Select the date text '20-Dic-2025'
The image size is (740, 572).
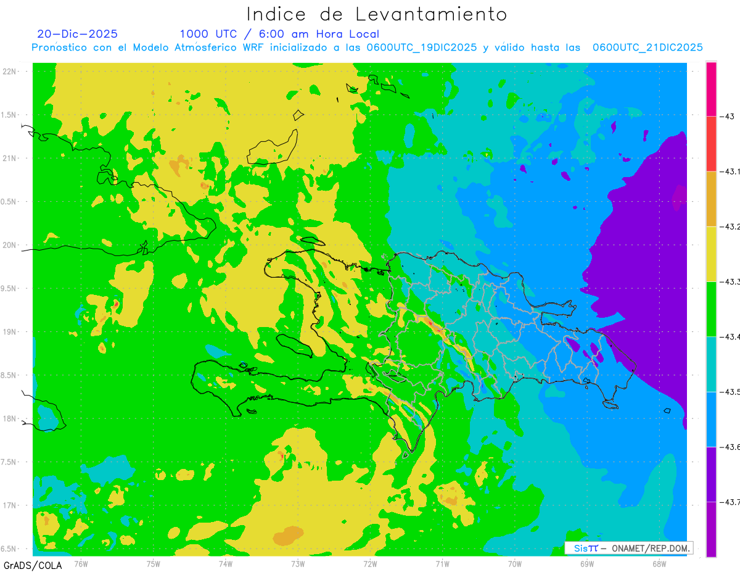pos(77,34)
